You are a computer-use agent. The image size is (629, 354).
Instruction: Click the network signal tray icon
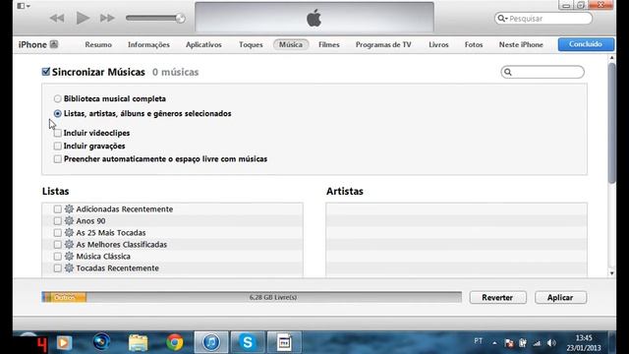tap(537, 343)
